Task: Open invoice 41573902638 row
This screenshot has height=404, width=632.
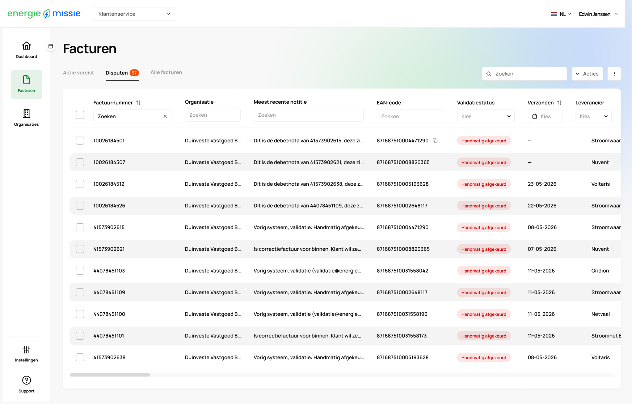Action: tap(345, 357)
